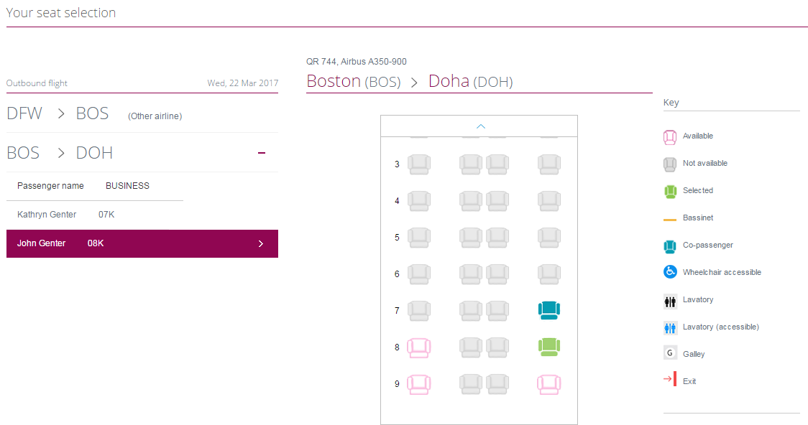Click the green Selected swatch in Key
Image resolution: width=808 pixels, height=425 pixels.
point(670,192)
